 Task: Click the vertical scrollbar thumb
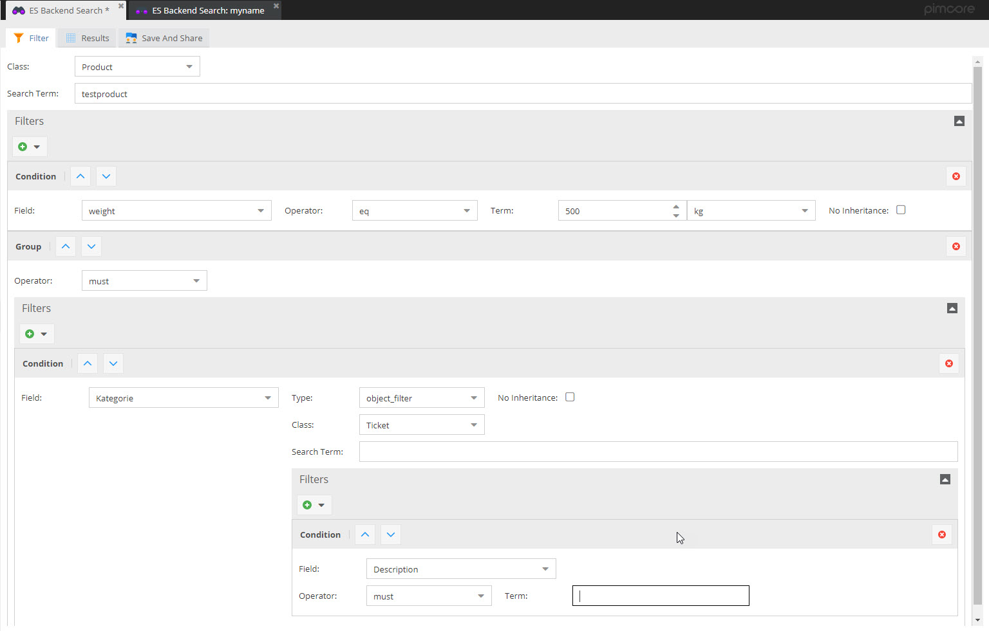pos(977,334)
